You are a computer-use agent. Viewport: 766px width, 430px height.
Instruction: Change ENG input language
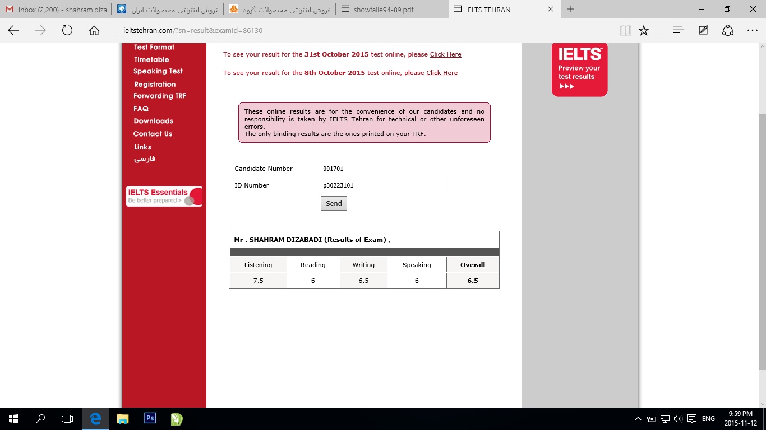[x=708, y=419]
